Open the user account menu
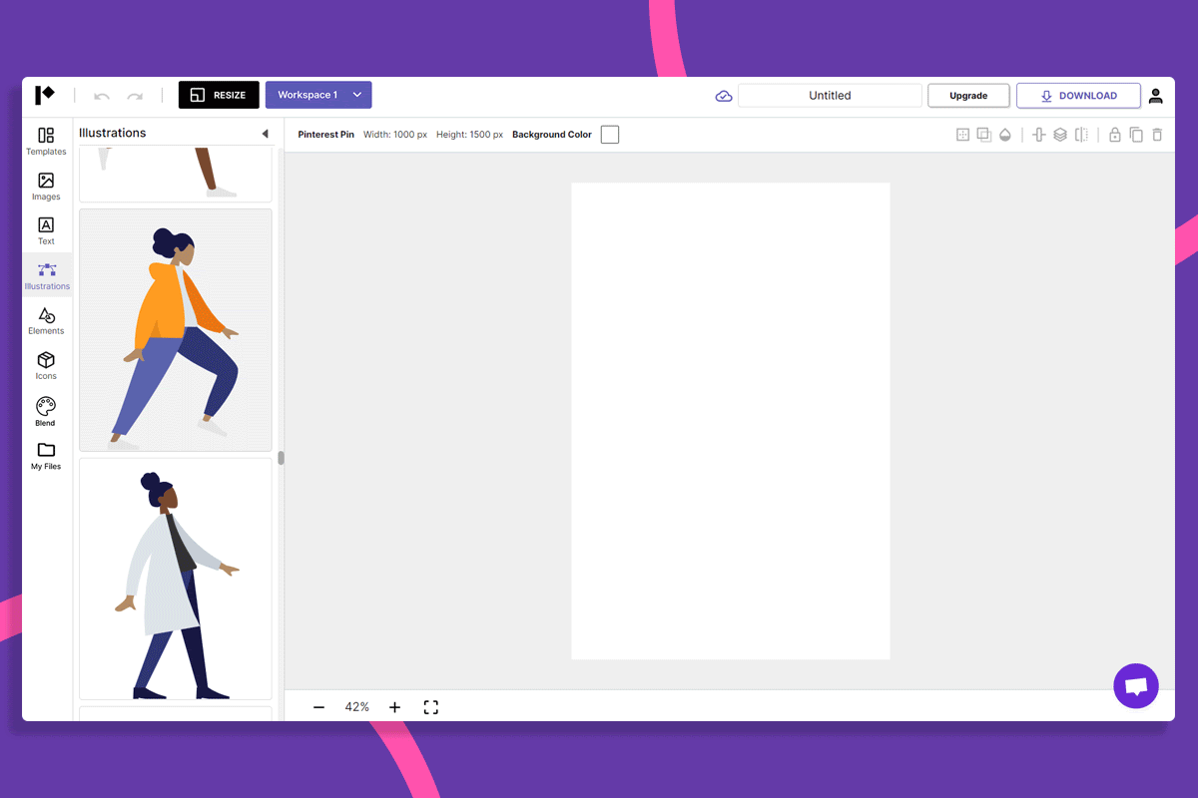The width and height of the screenshot is (1198, 798). coord(1155,96)
